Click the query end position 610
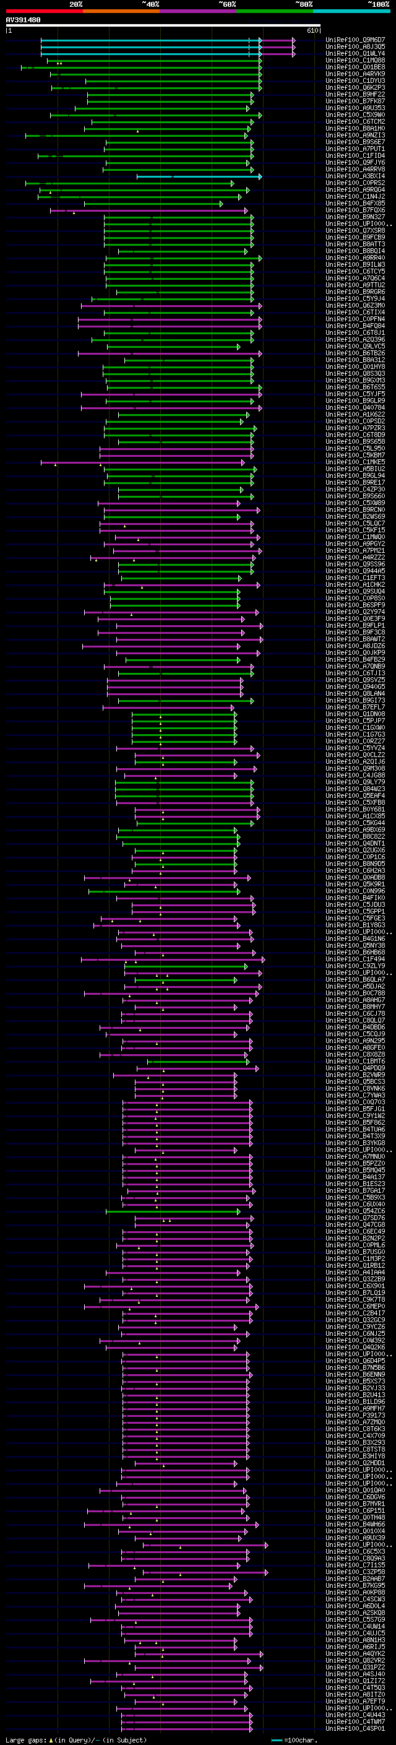The image size is (396, 1745). (312, 31)
